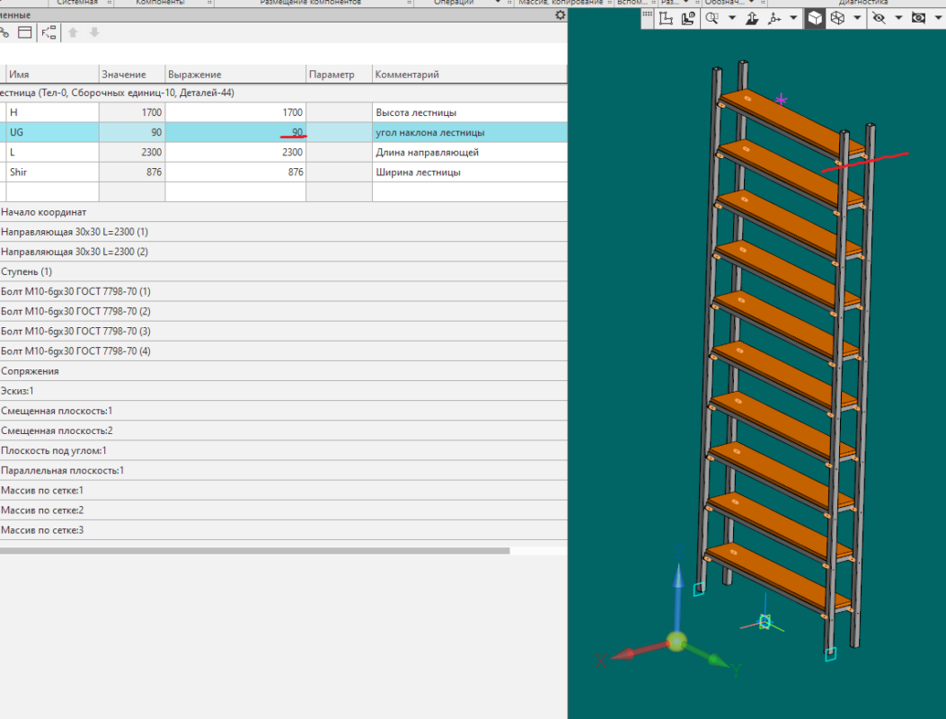
Task: Click the Комментарий column header
Action: pos(469,75)
